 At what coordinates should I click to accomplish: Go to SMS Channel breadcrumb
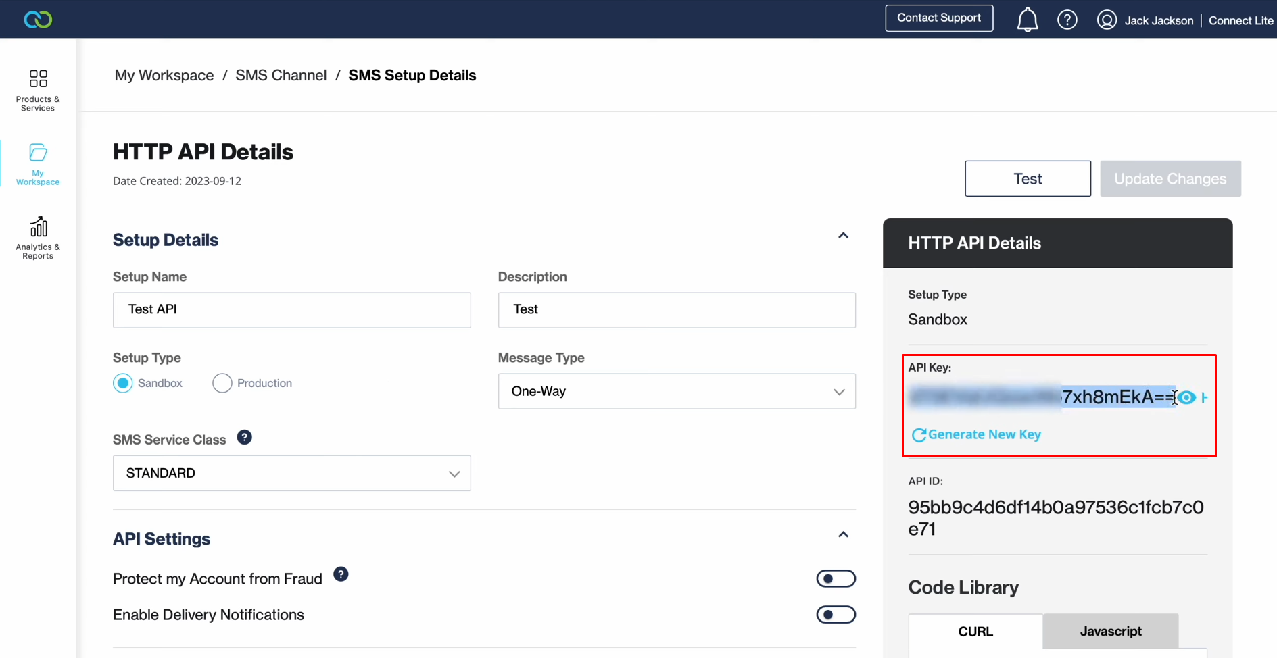pyautogui.click(x=281, y=75)
